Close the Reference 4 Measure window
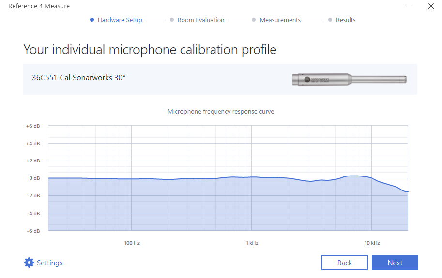442x278 pixels. 431,6
